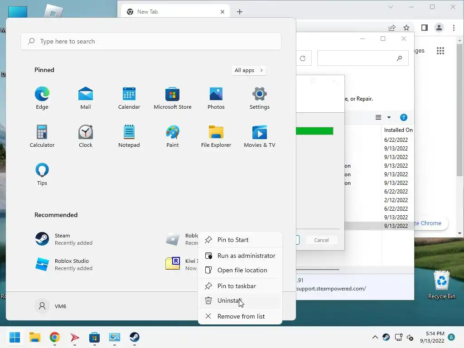The width and height of the screenshot is (464, 348).
Task: Open Microsoft Store from pinned apps
Action: point(173,98)
